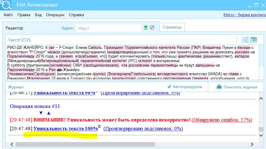Click the ВНИМАНИЕ! warning message text
Screen dimensions: 266x149
(112, 120)
